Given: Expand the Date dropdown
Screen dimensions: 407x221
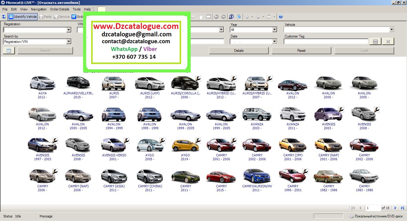Looking at the screenshot, I should (x=275, y=42).
